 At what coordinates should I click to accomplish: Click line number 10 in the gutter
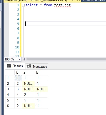pos(17,47)
